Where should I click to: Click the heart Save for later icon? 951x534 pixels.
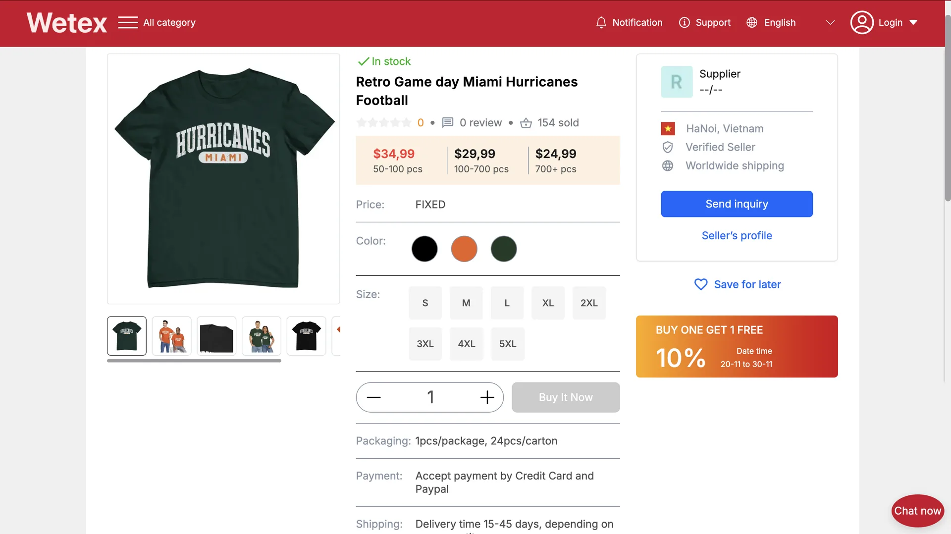700,284
